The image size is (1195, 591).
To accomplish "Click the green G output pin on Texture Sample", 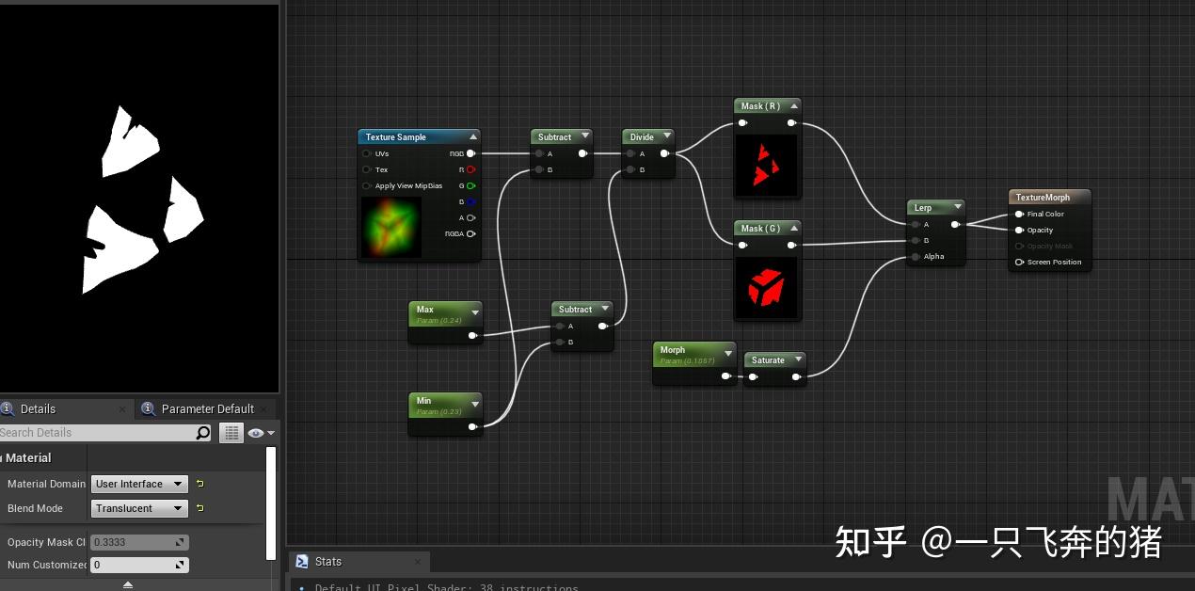I will pyautogui.click(x=470, y=185).
